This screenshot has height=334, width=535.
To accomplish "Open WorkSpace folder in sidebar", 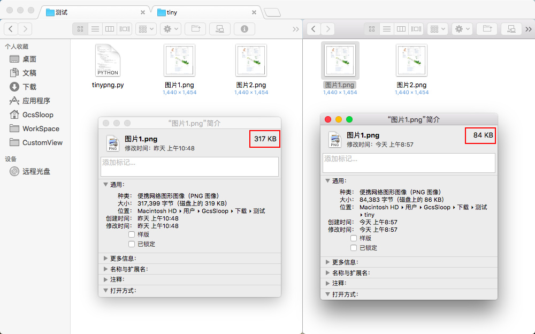I will coord(34,129).
